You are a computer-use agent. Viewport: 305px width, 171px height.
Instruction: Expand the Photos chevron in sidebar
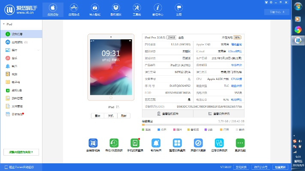pos(38,50)
